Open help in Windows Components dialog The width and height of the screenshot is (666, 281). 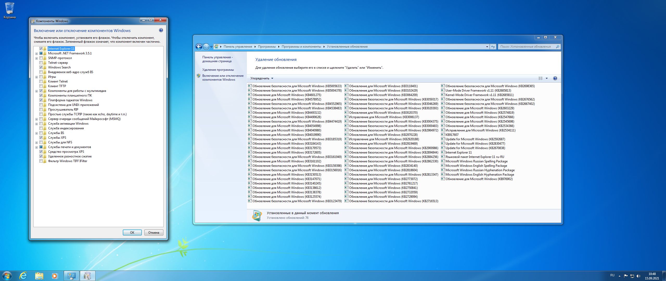pos(161,30)
